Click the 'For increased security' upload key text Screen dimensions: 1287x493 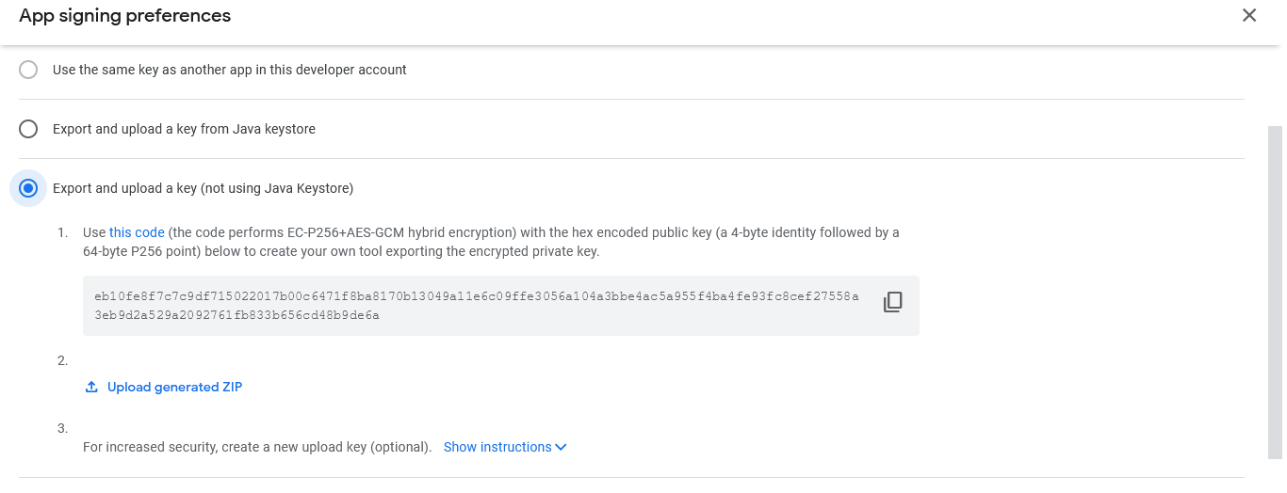256,447
